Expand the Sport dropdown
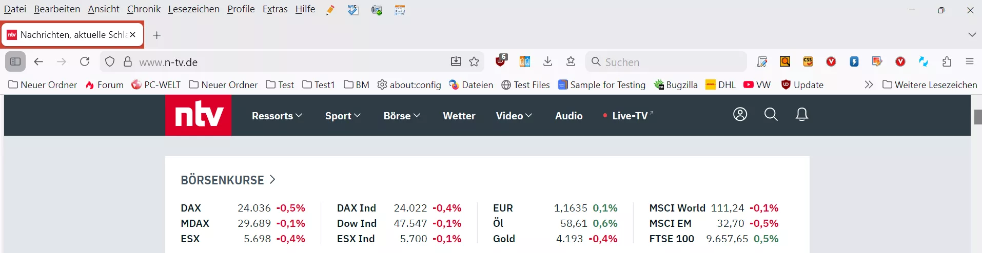982x253 pixels. (x=343, y=116)
